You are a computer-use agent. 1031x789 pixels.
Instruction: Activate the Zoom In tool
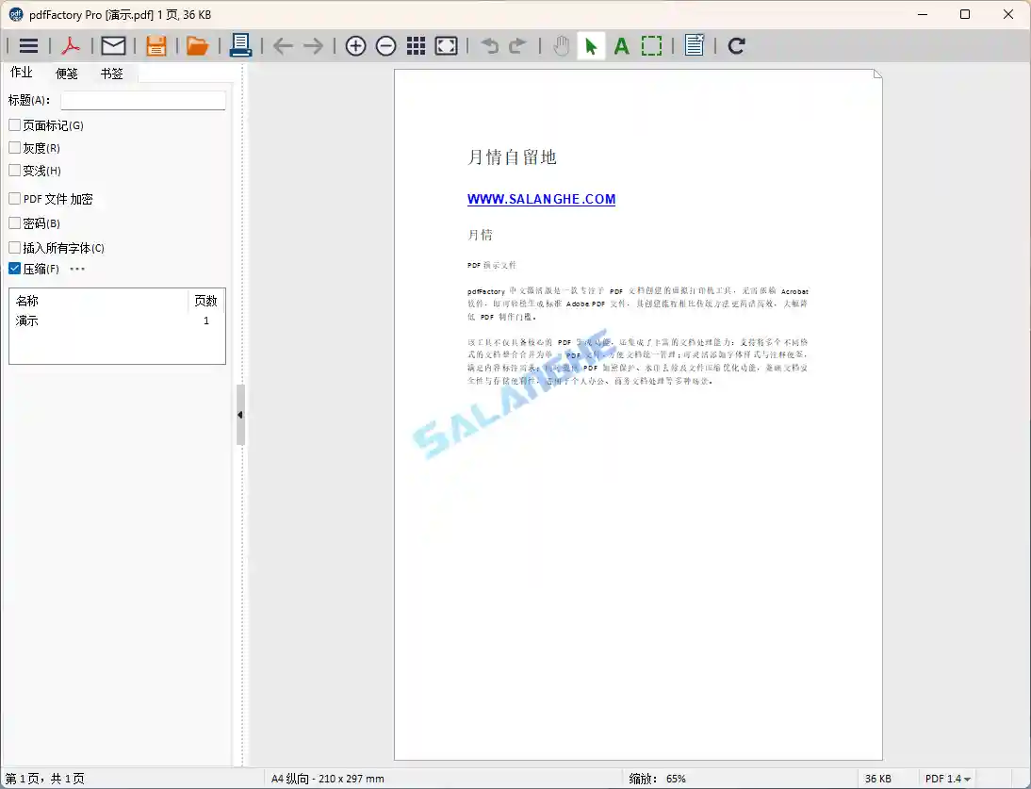(x=355, y=44)
